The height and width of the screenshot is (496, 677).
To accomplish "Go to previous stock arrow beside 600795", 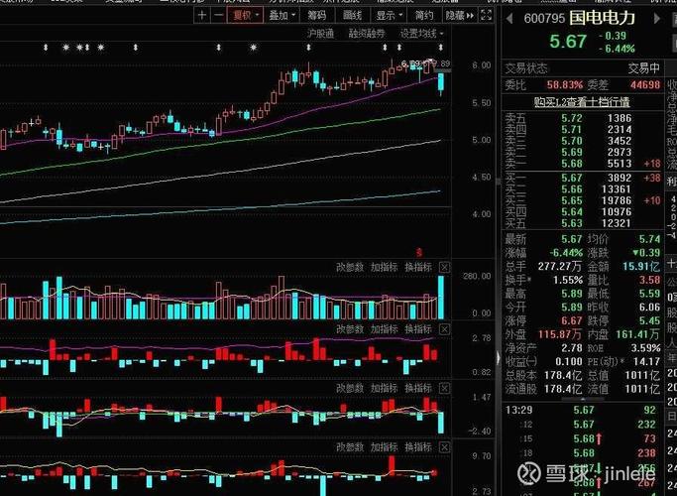I will tap(509, 19).
